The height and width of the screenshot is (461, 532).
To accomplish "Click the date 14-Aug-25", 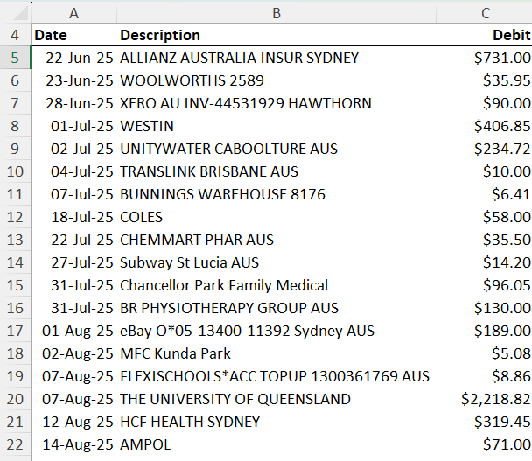I will tap(74, 444).
